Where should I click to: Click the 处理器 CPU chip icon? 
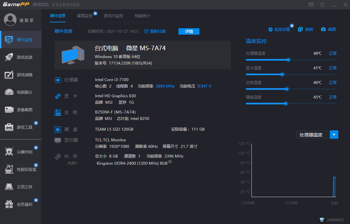(x=58, y=80)
